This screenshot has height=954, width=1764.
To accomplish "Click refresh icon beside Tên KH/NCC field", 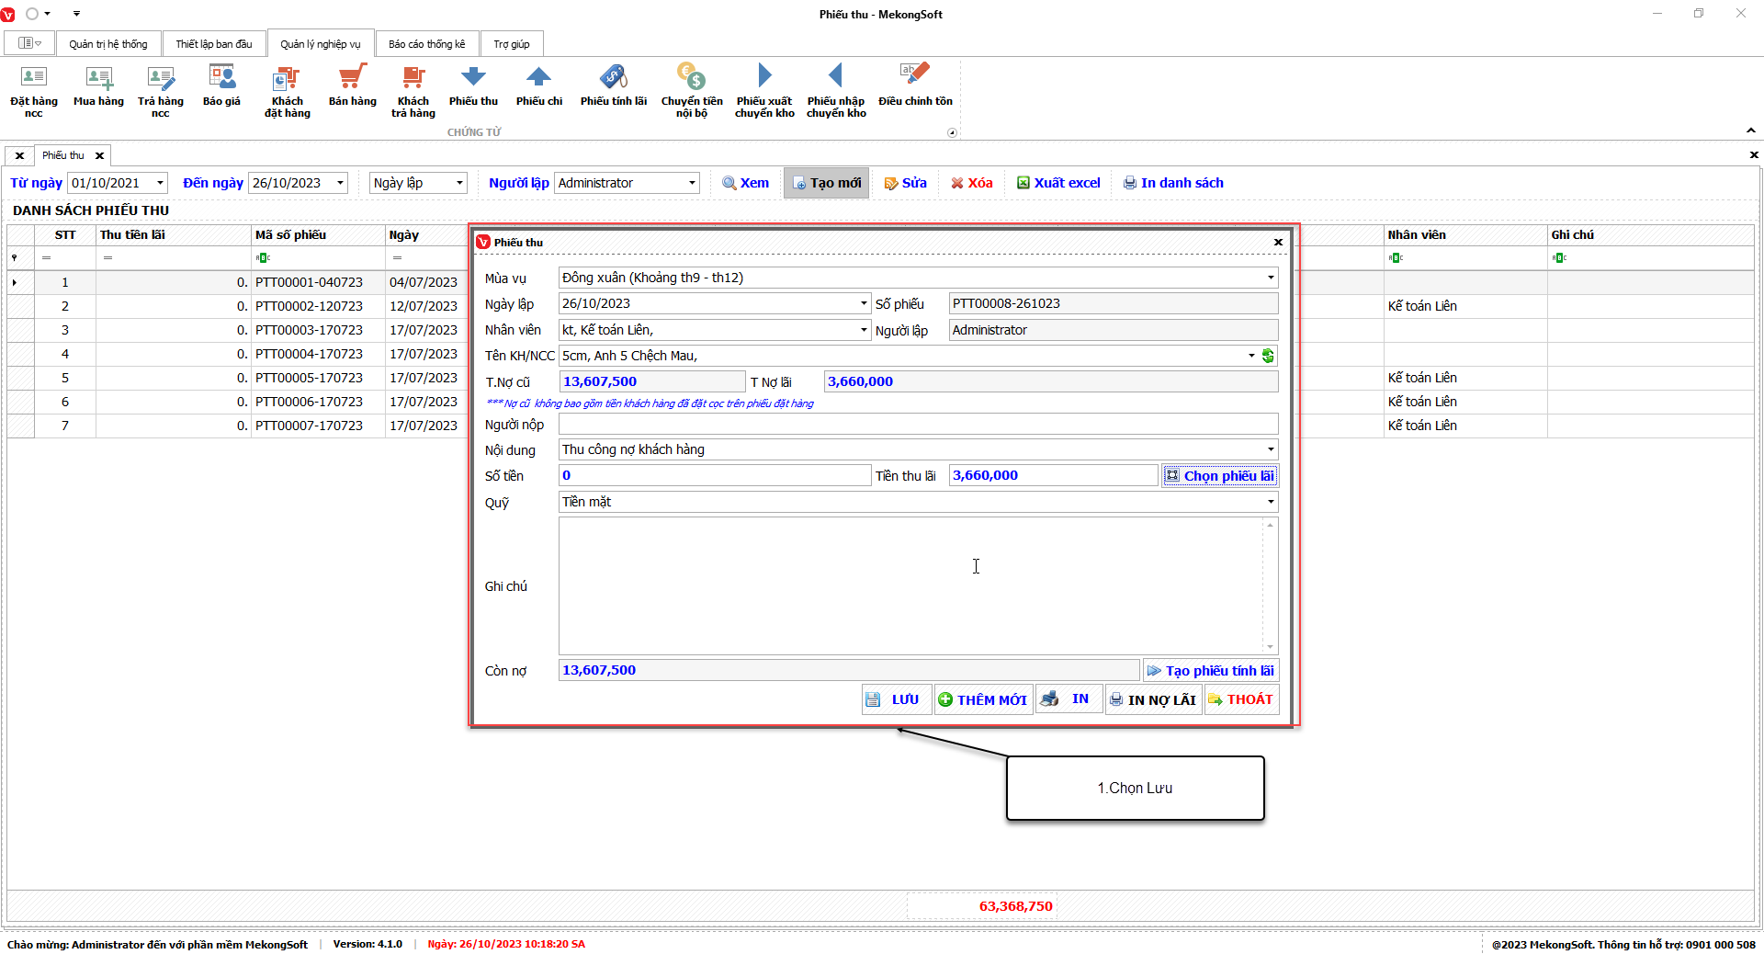I will [x=1268, y=356].
